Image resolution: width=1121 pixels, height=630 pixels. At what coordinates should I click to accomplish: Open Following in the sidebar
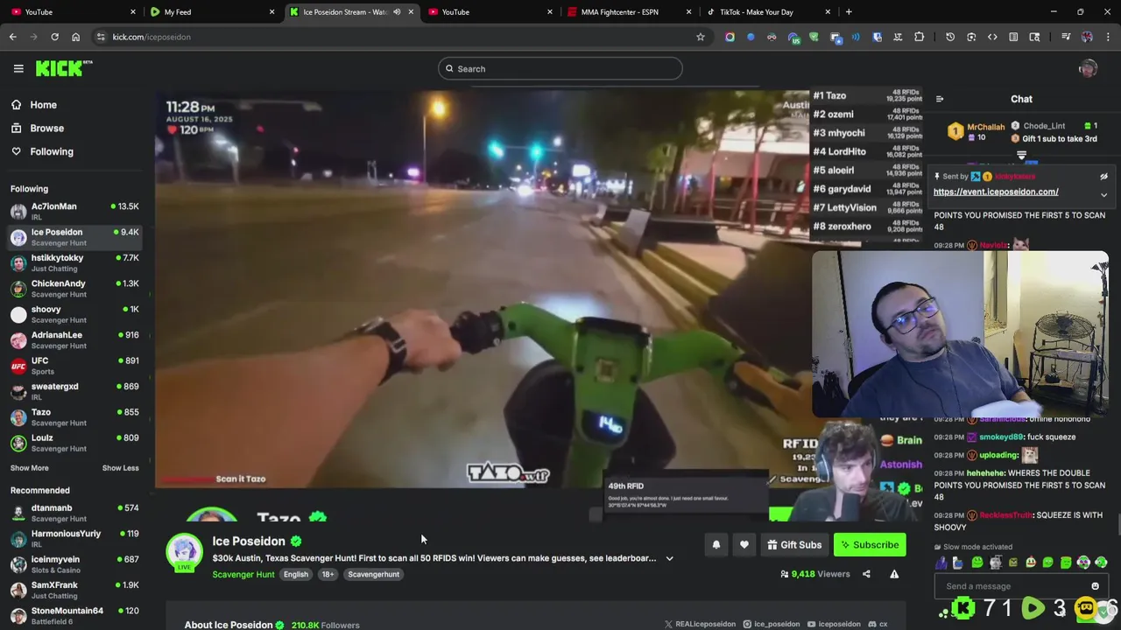[52, 151]
